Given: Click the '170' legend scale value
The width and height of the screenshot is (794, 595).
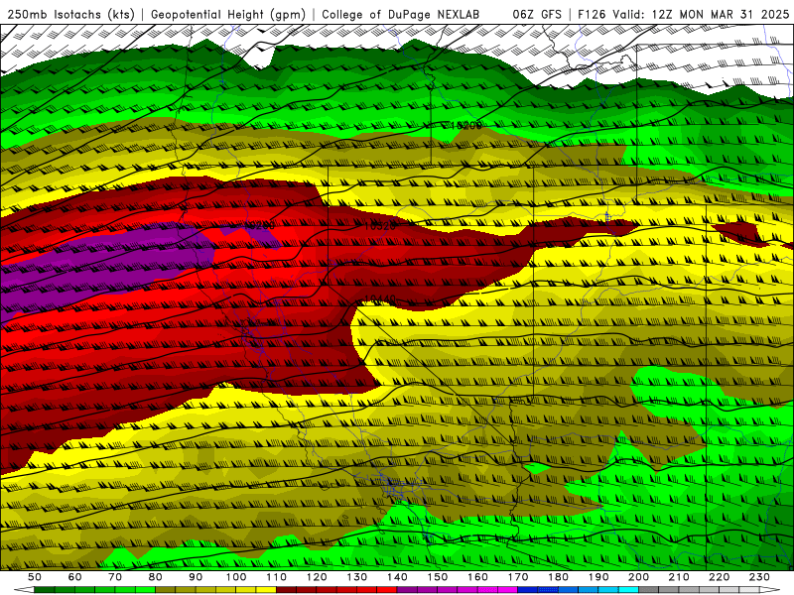Looking at the screenshot, I should click(x=518, y=577).
